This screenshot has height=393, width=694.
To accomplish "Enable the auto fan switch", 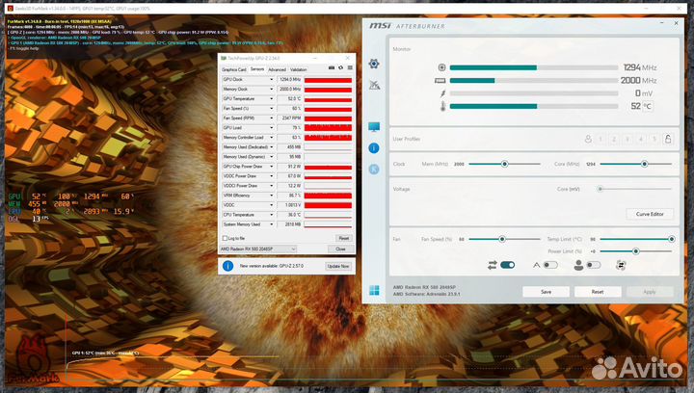I will pos(550,265).
